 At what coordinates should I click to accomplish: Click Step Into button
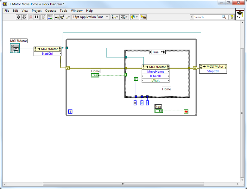[x=57, y=17]
